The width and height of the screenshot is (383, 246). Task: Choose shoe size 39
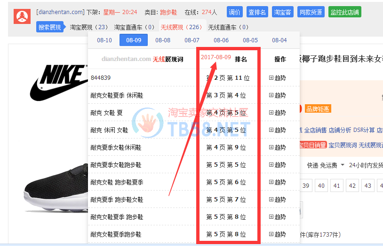pos(305,185)
